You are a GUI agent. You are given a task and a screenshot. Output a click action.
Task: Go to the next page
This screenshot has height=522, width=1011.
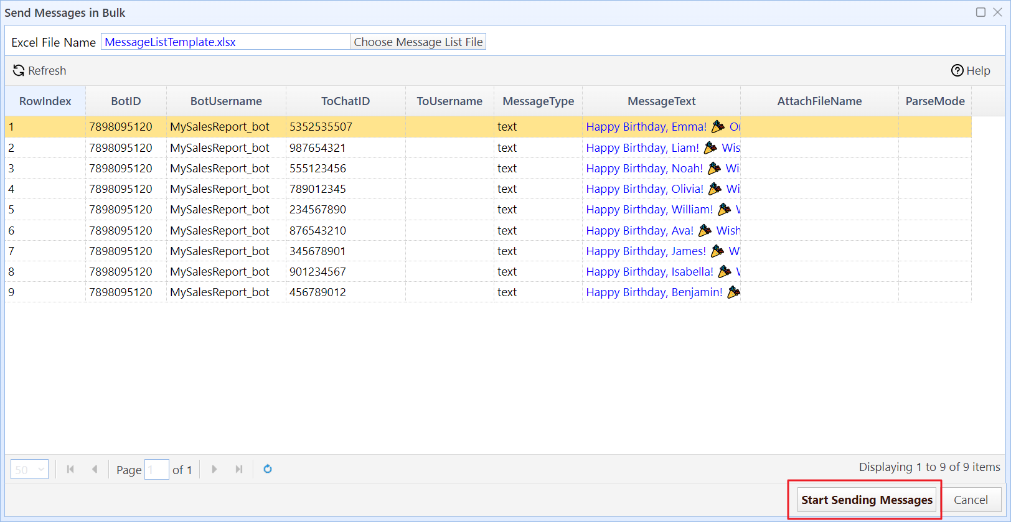click(x=214, y=469)
